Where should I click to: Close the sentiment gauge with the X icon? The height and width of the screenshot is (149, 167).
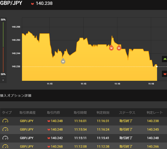[3, 80]
